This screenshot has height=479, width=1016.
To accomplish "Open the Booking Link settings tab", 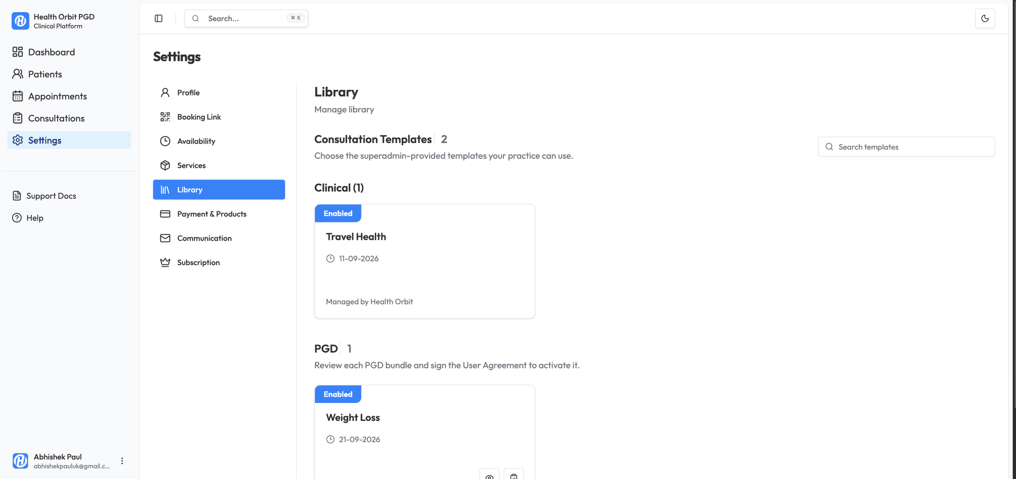I will tap(219, 117).
